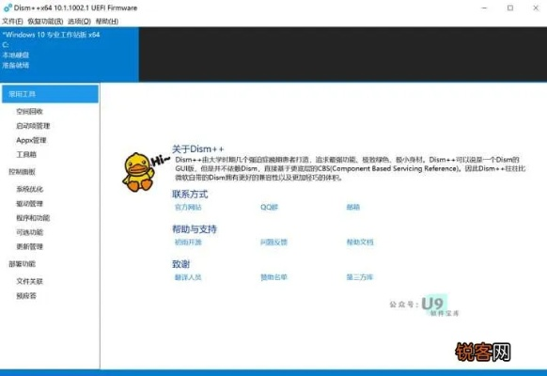Click the 部署功能 section header

22,264
